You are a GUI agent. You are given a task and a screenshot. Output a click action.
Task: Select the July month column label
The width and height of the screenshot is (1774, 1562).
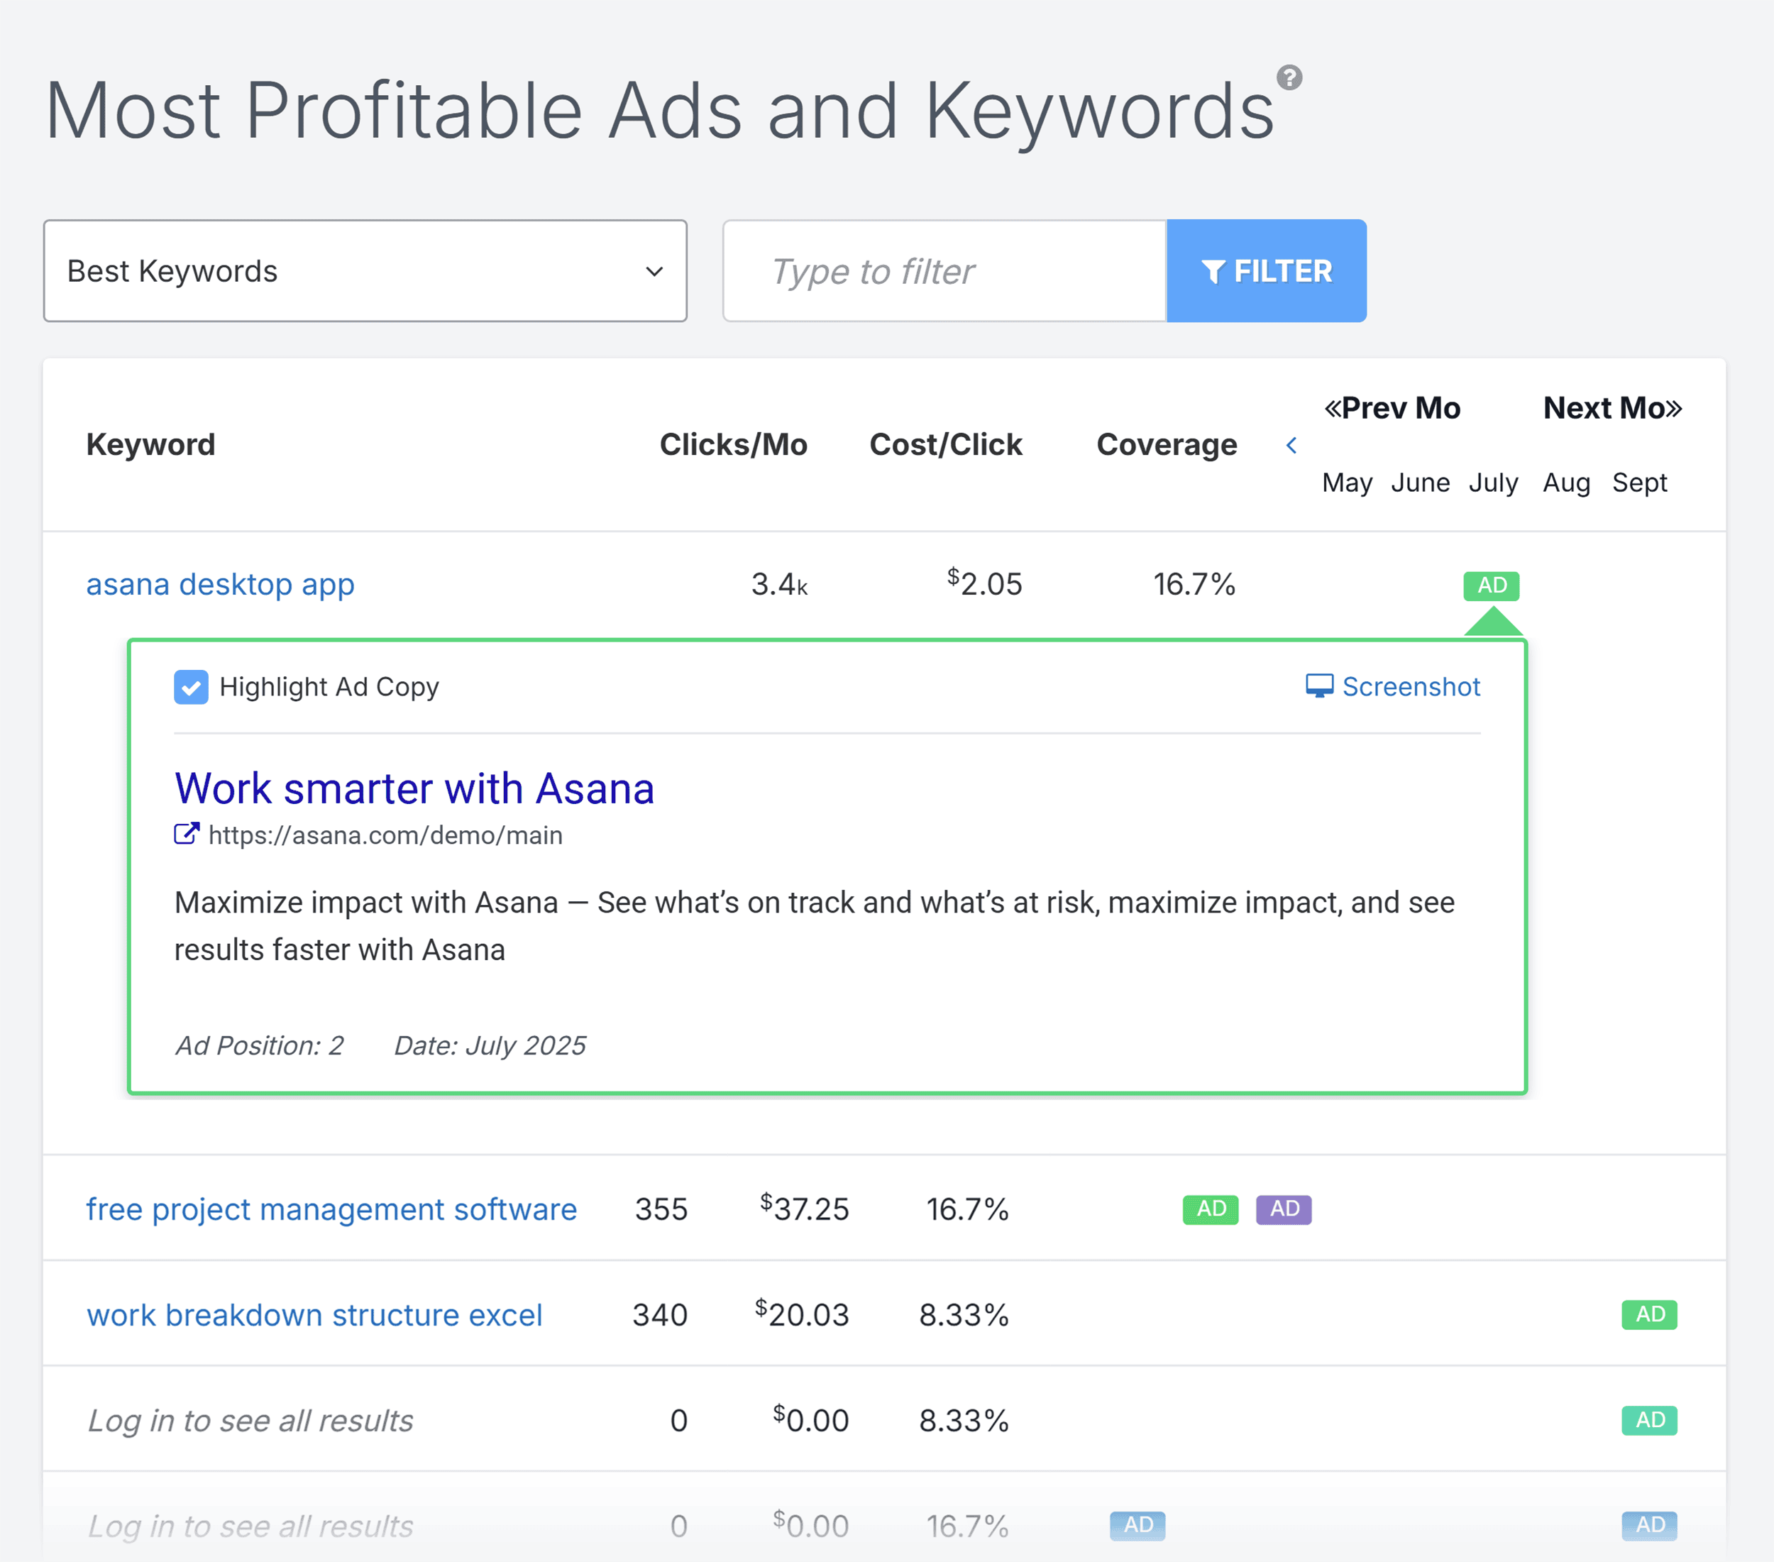1494,483
